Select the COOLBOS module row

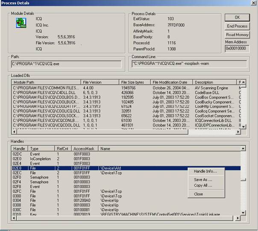tap(126, 98)
